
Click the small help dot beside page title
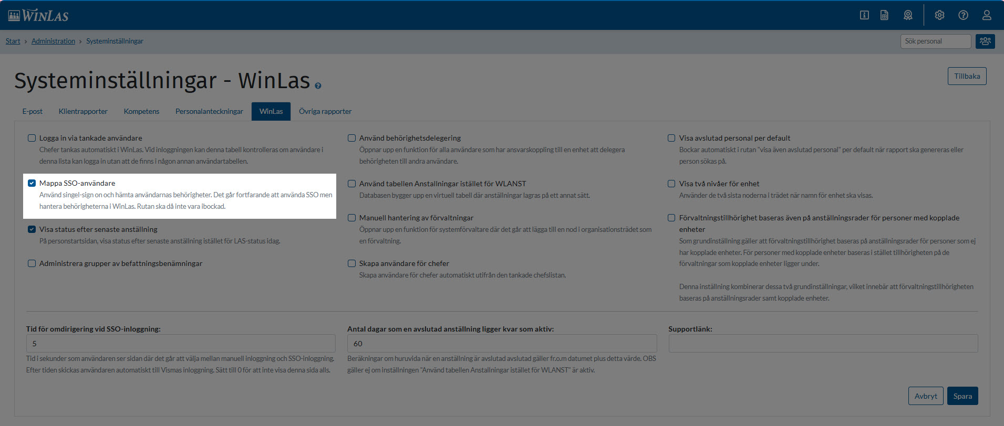(x=318, y=86)
